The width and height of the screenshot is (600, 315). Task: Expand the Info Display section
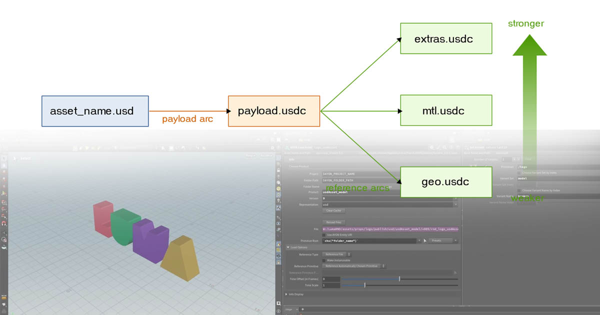coord(286,294)
